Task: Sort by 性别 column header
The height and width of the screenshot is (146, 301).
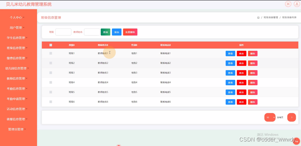Action: tap(134, 45)
